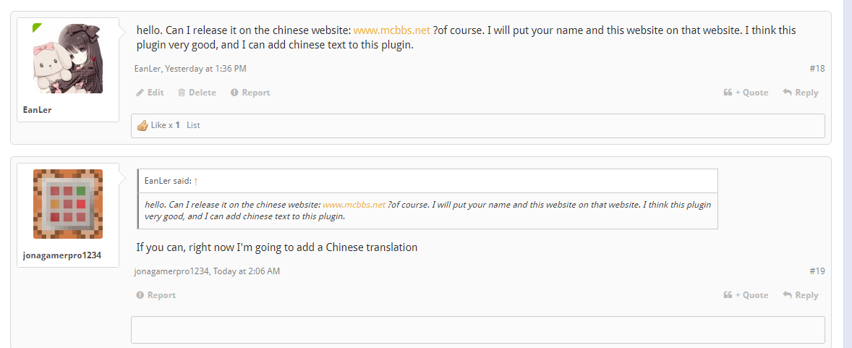
Task: Open the www.mcbbs.net link inside the quote
Action: coord(354,205)
